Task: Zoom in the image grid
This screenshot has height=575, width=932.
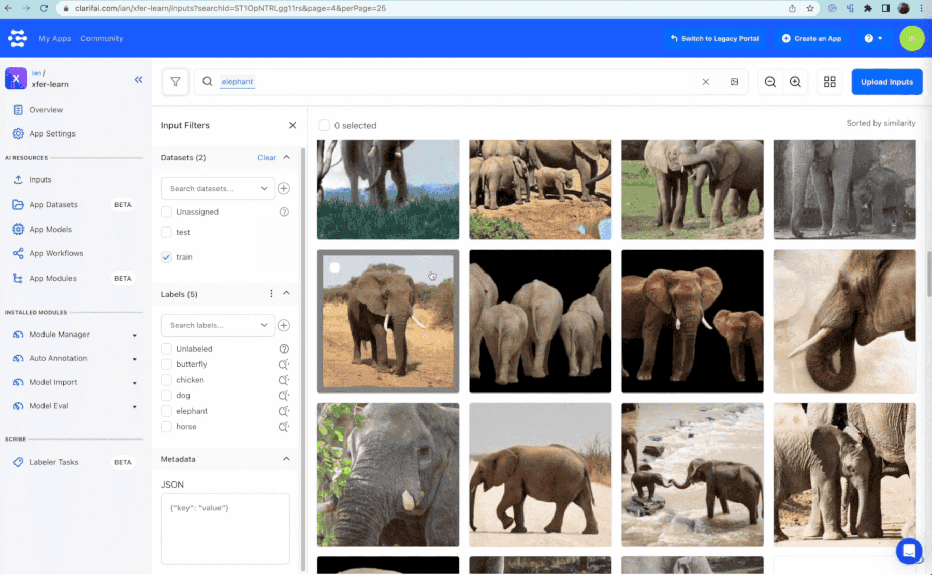Action: coord(795,82)
